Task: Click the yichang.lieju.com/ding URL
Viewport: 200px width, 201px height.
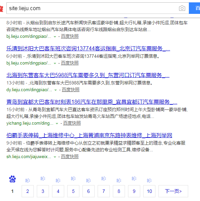Action: (30, 123)
